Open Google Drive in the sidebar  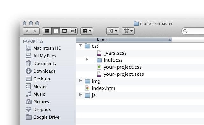pyautogui.click(x=42, y=117)
